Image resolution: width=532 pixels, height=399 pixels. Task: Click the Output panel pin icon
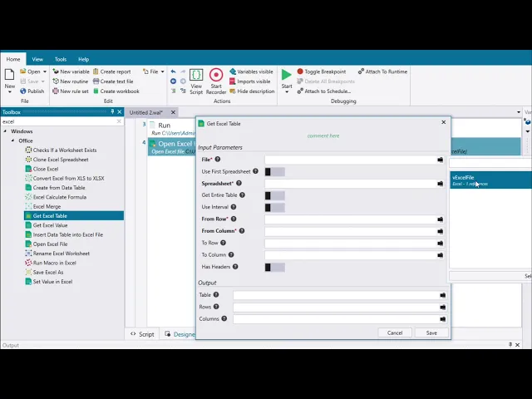(510, 345)
